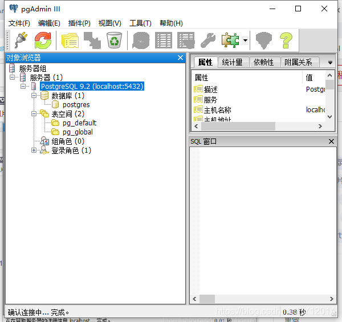Select the pg_default tablespace

[x=79, y=123]
